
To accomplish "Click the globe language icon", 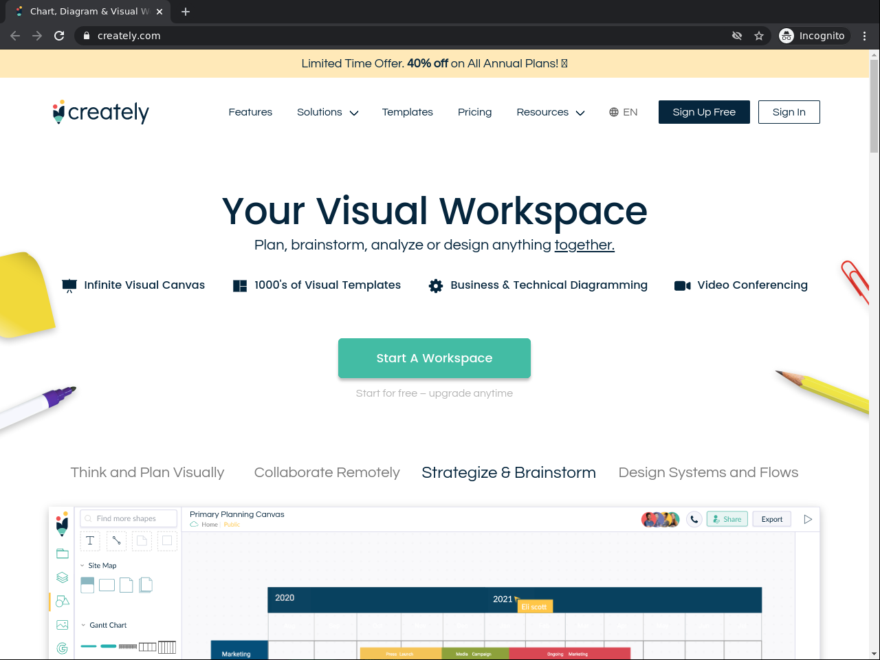I will point(614,112).
